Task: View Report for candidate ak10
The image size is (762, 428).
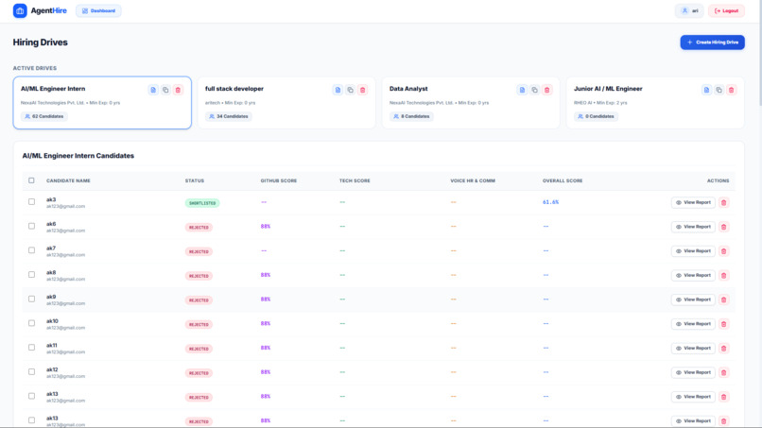Action: (693, 324)
